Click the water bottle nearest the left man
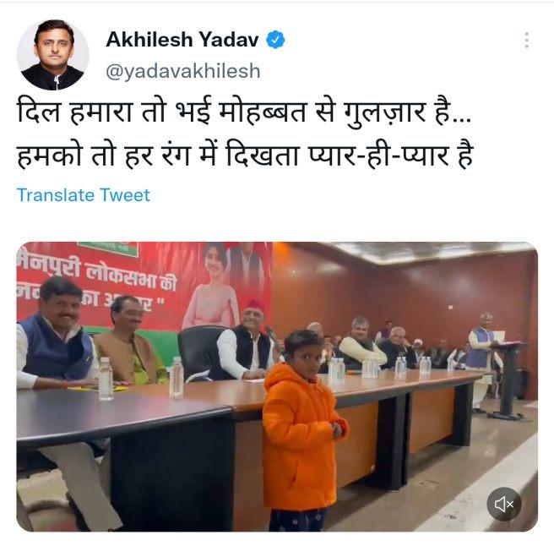The height and width of the screenshot is (546, 554). pos(106,379)
